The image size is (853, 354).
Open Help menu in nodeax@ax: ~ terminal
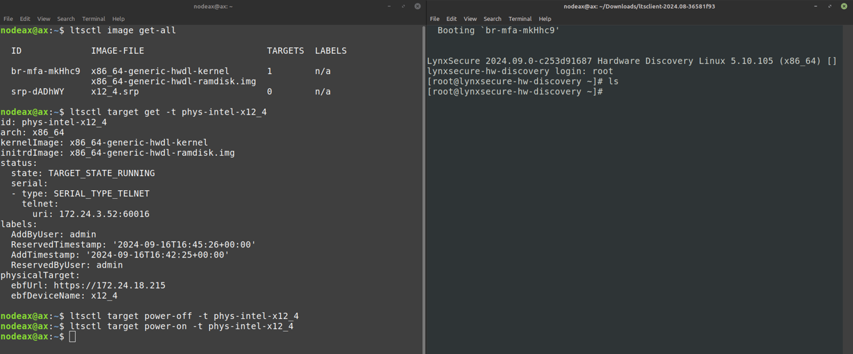[x=118, y=19]
